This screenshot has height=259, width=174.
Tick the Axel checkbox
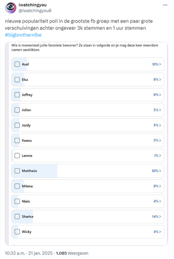click(17, 64)
